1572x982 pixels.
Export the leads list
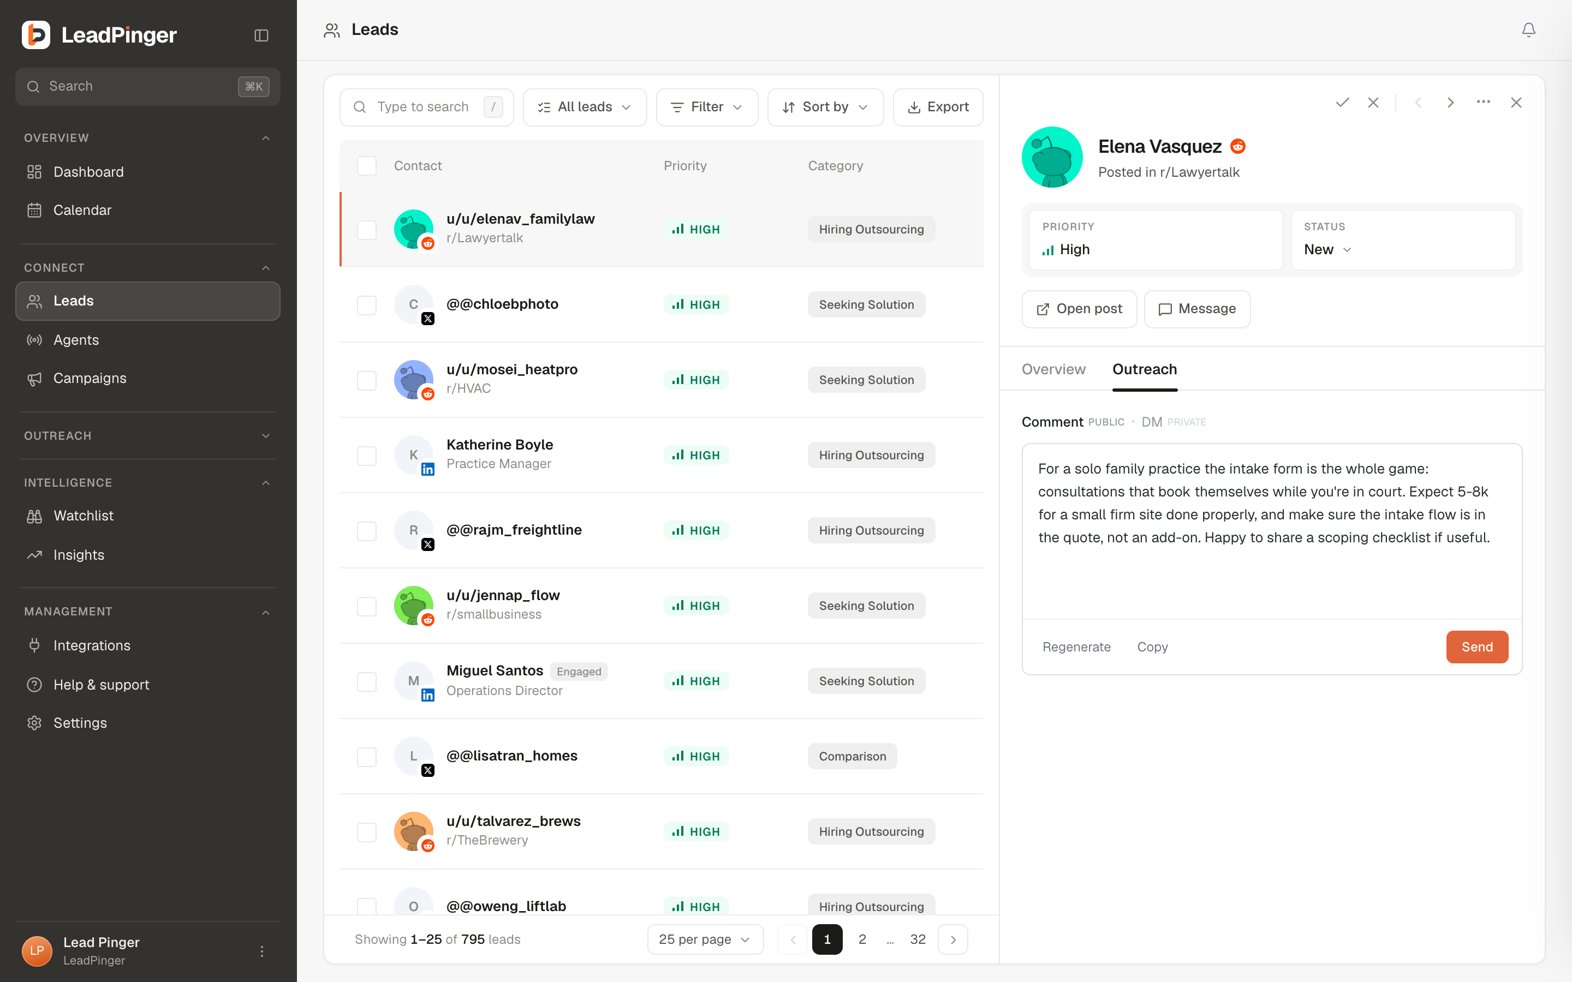[x=938, y=107]
